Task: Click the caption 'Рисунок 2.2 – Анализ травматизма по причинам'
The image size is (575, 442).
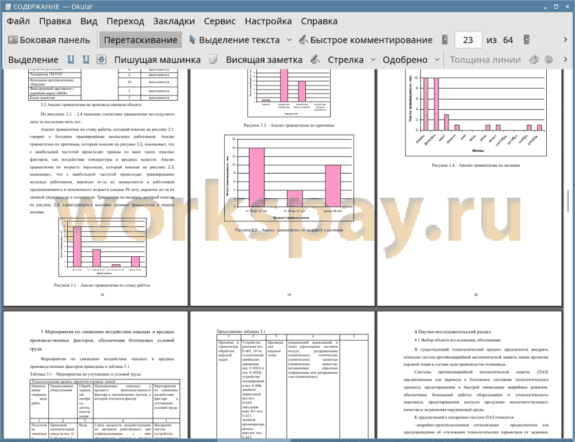Action: click(289, 125)
